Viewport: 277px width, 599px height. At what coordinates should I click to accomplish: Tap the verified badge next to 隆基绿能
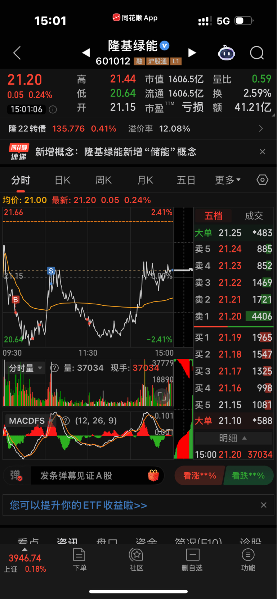click(165, 46)
